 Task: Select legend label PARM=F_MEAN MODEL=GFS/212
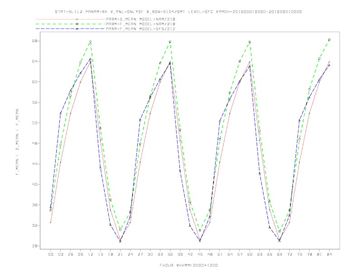pyautogui.click(x=141, y=29)
